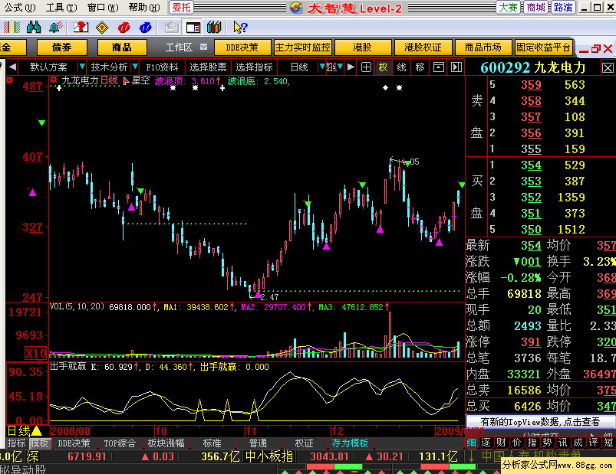The height and width of the screenshot is (474, 616).
Task: Toggle the 模板 template button
Action: 40,443
